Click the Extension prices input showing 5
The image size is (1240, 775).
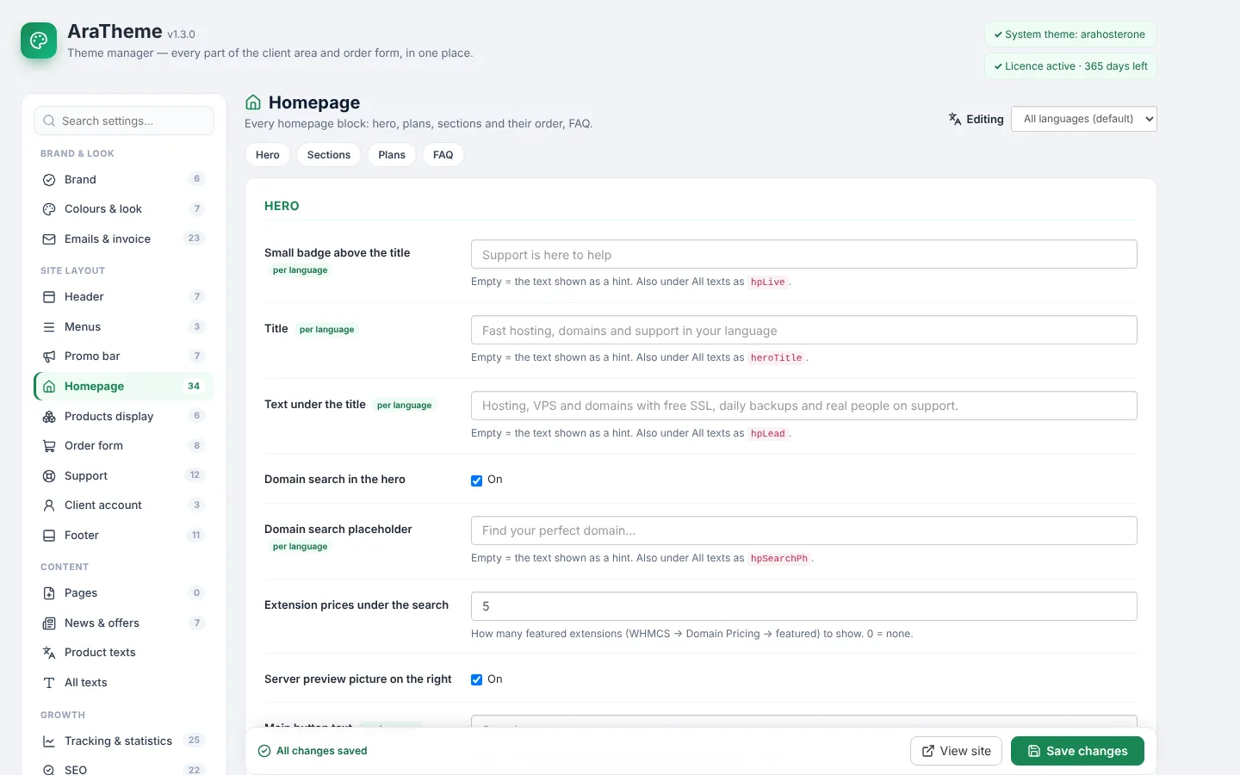point(803,606)
